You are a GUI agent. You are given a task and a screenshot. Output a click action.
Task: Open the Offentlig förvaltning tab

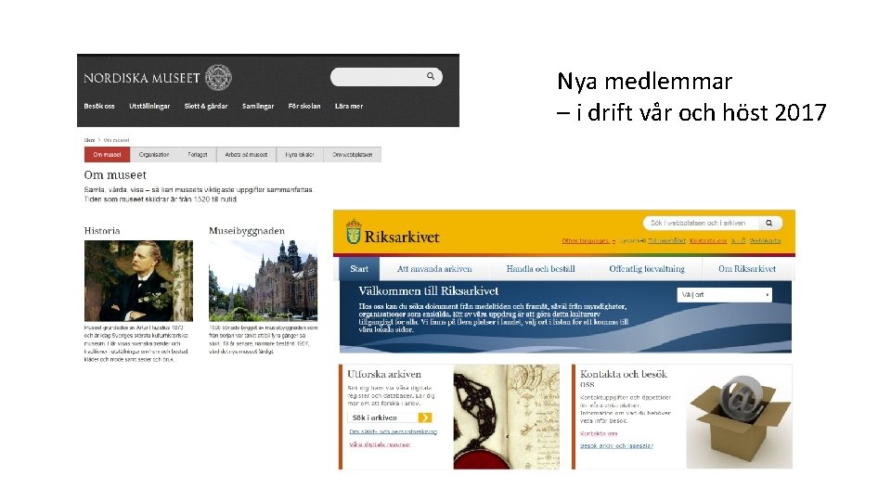tap(647, 269)
